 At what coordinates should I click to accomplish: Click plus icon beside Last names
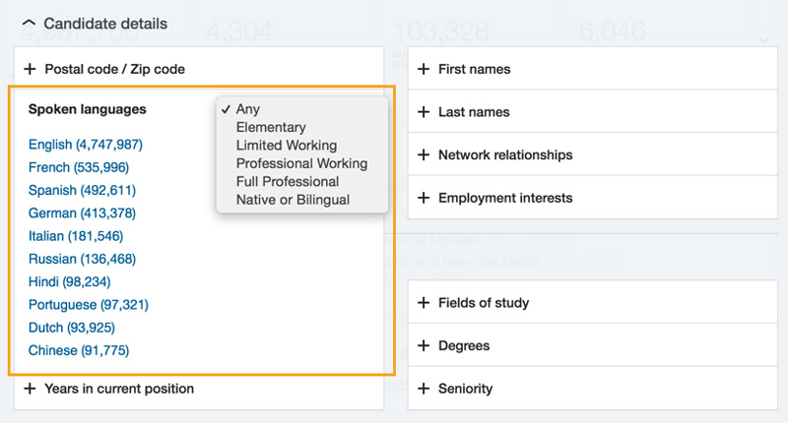coord(424,112)
